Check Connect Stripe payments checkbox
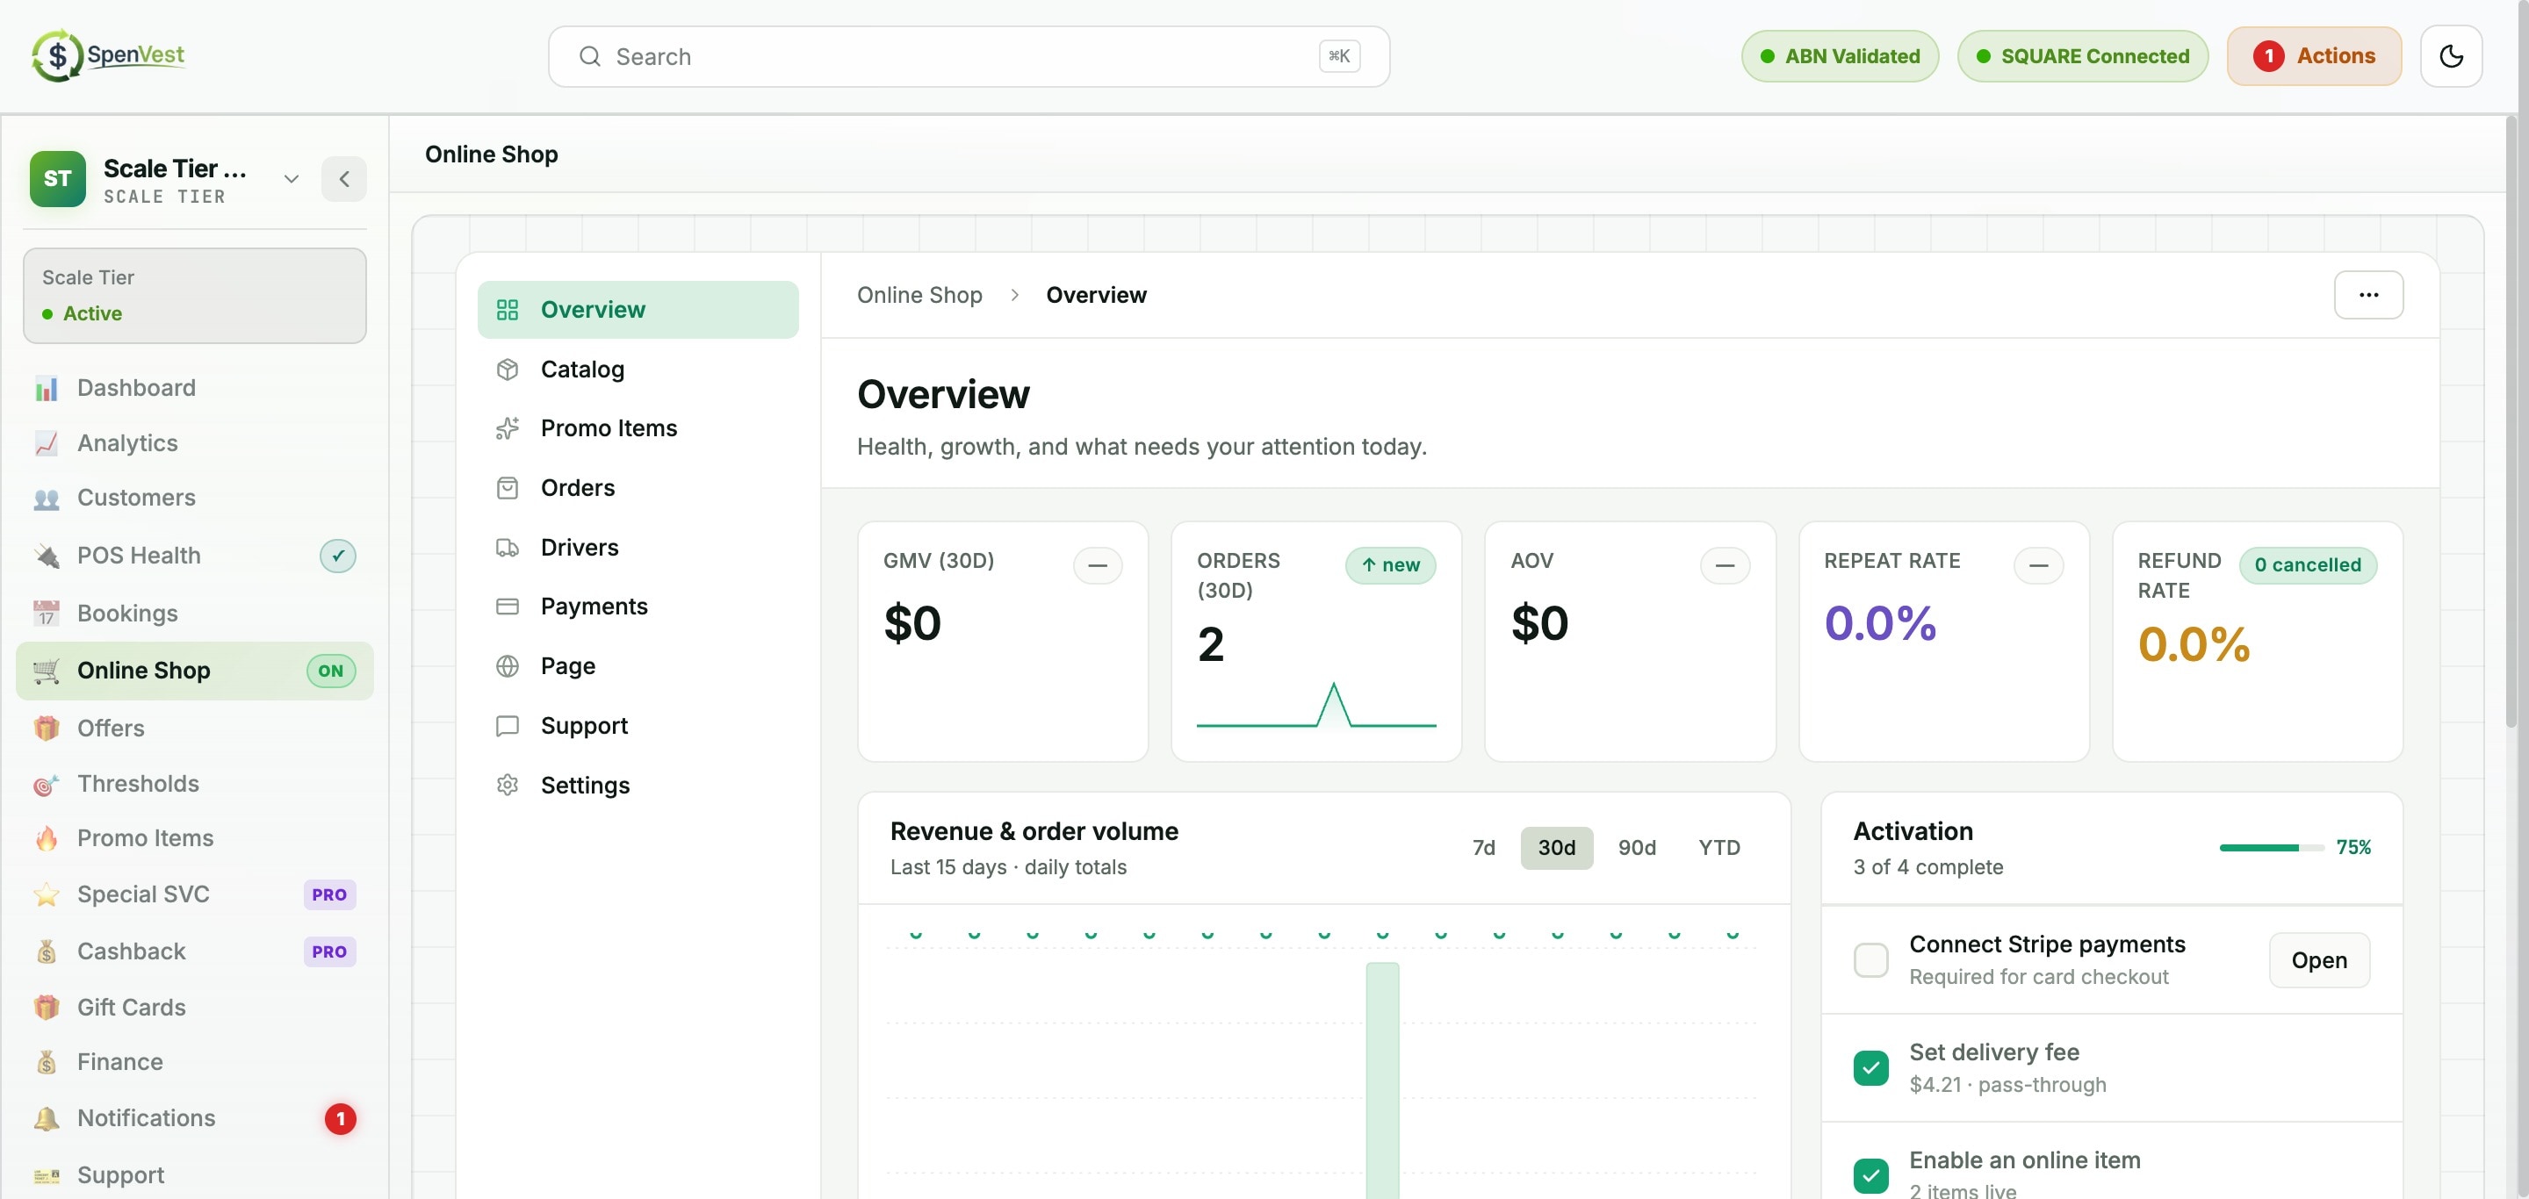2529x1199 pixels. click(x=1870, y=960)
